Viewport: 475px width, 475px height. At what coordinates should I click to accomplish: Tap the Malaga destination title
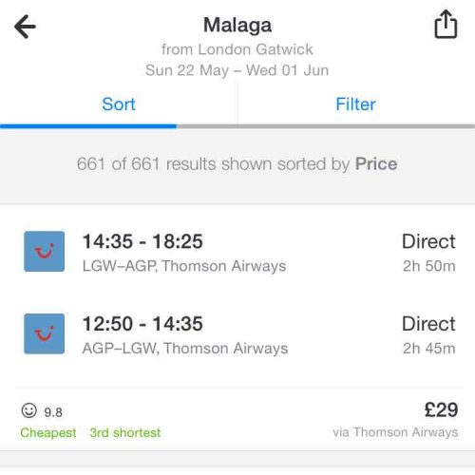click(237, 26)
